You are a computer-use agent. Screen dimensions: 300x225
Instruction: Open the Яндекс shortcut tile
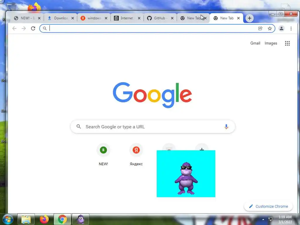pos(136,155)
